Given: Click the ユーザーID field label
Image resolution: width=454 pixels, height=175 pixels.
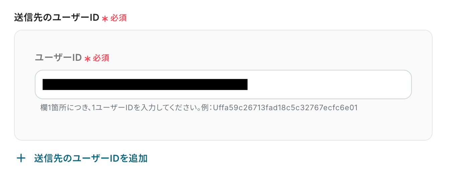Looking at the screenshot, I should pyautogui.click(x=59, y=58).
